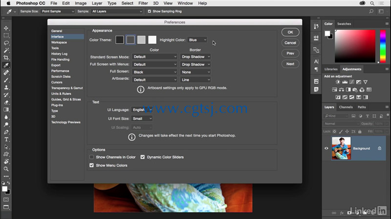Image resolution: width=391 pixels, height=219 pixels.
Task: Select the Dodge tool
Action: [x=6, y=125]
